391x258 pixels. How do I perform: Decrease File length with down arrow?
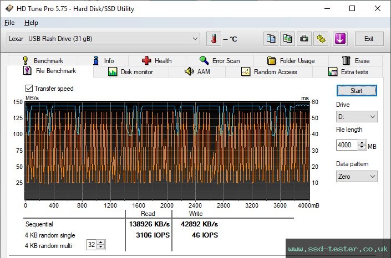(x=362, y=147)
